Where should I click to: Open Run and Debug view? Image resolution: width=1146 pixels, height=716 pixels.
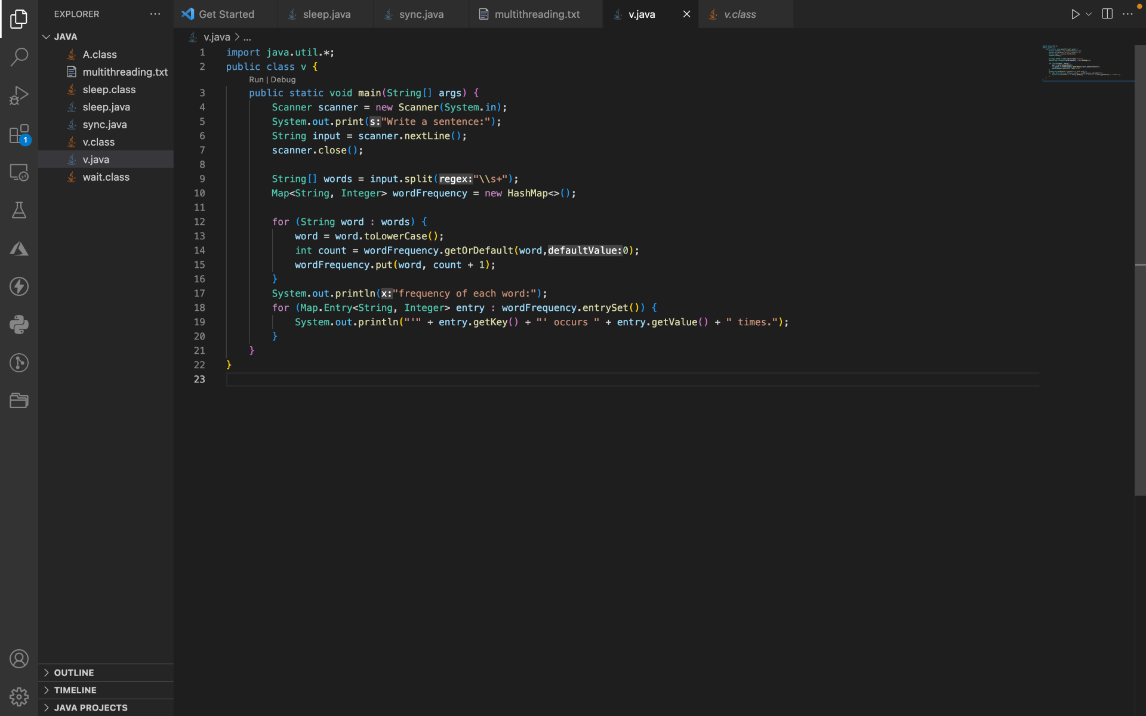(x=19, y=95)
